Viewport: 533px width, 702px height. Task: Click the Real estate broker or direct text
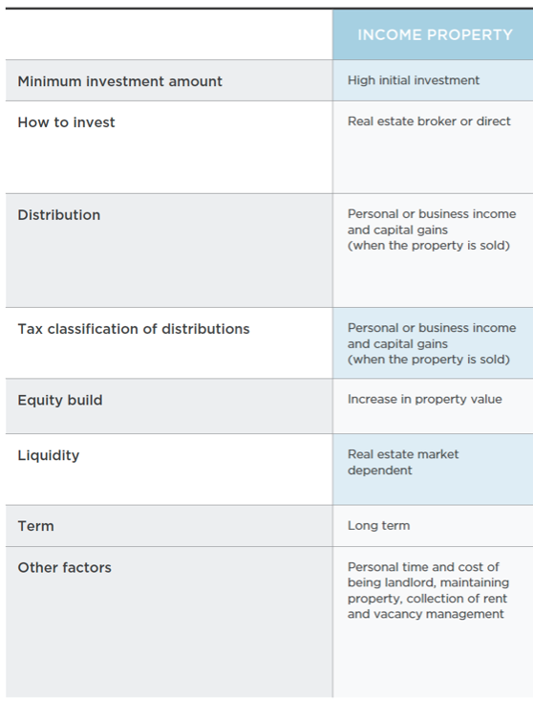pyautogui.click(x=429, y=121)
